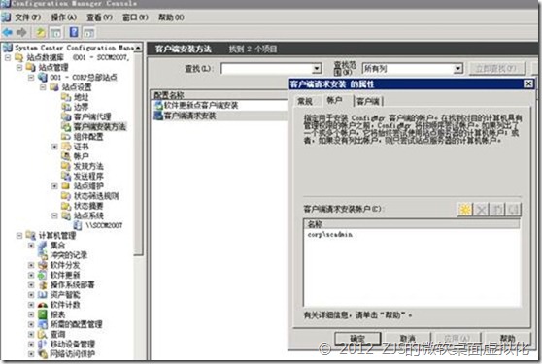The height and width of the screenshot is (364, 542).
Task: Click the System Center Configuration Manager root icon
Action: (x=8, y=48)
